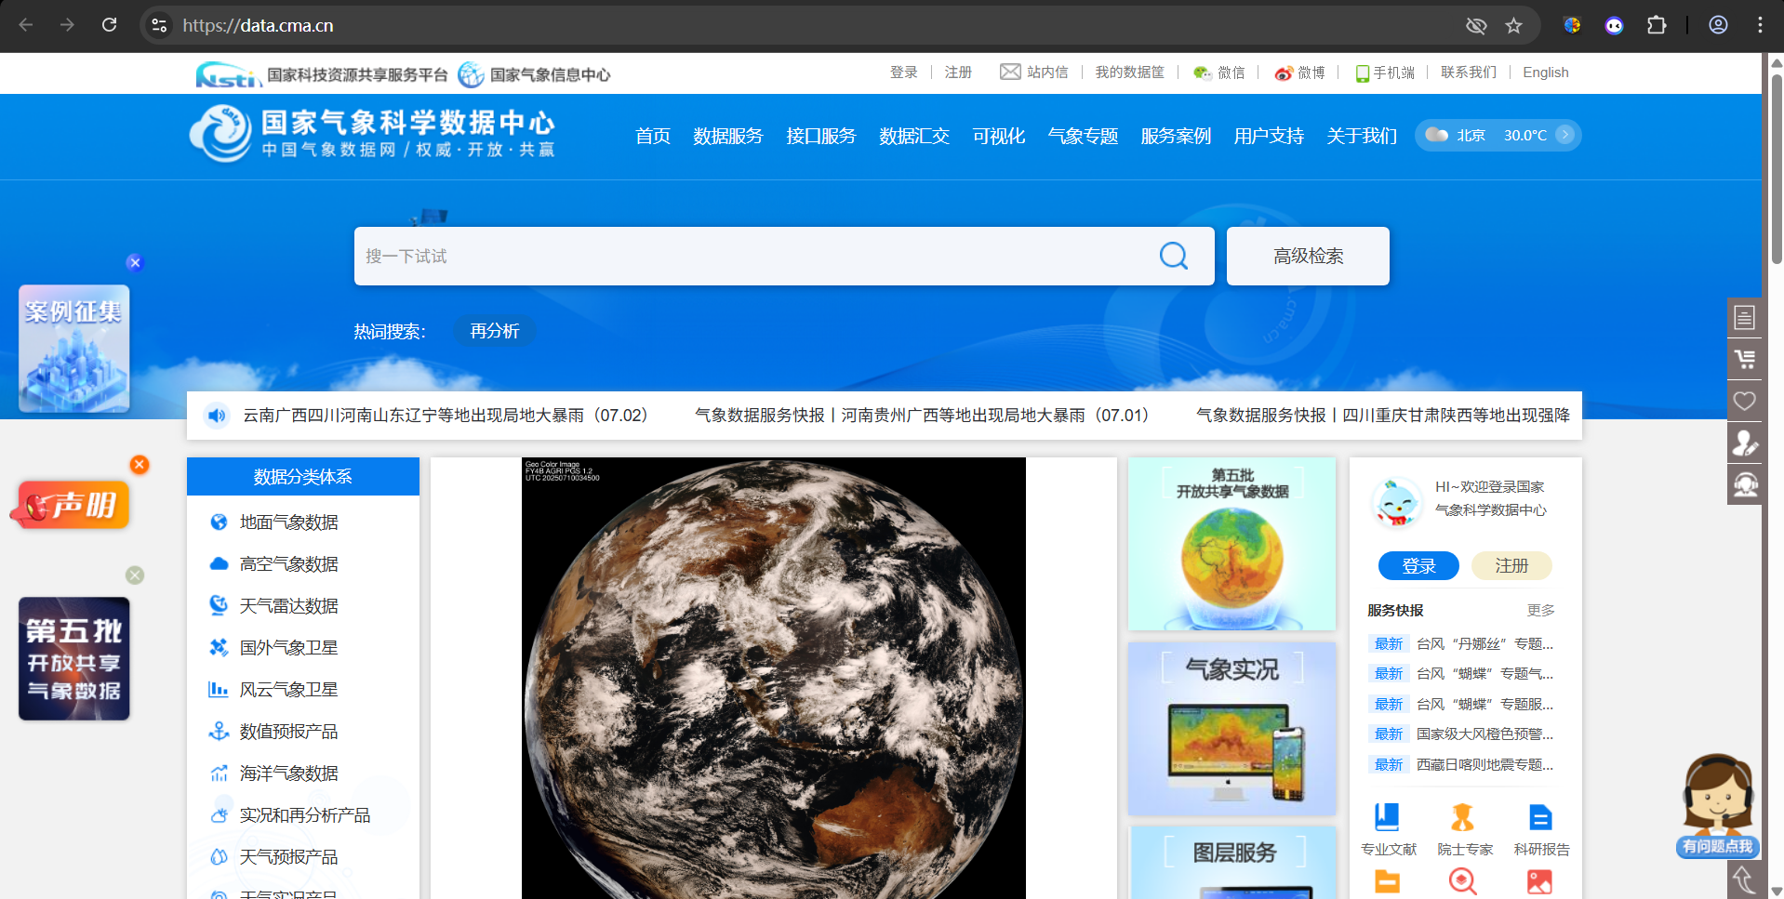Viewport: 1784px width, 899px height.
Task: Select 高空气象数据 category
Action: coord(288,564)
